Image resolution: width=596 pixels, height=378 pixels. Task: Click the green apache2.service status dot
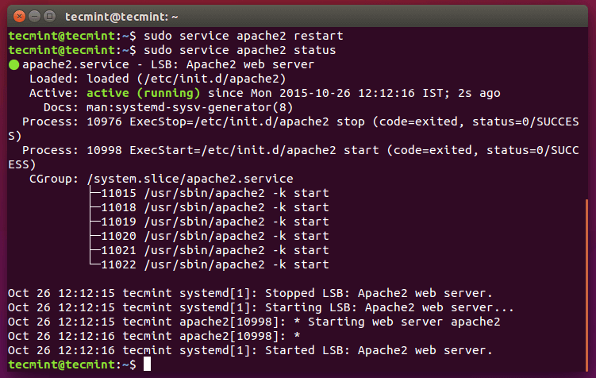(x=13, y=65)
